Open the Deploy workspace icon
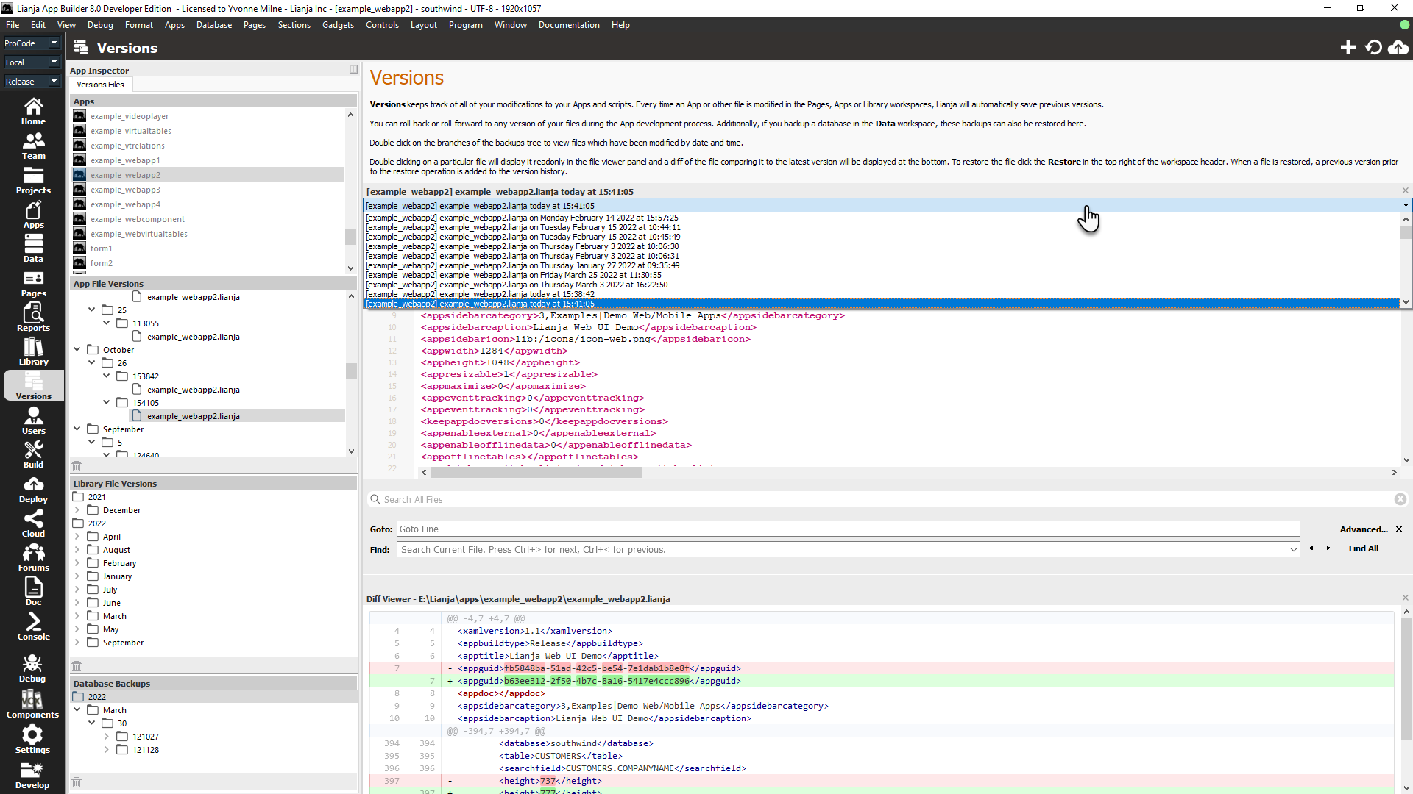1413x794 pixels. 33,489
